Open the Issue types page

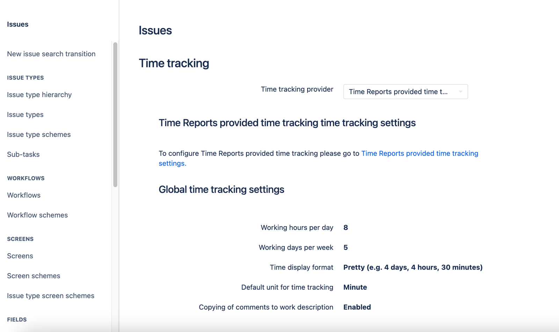25,114
